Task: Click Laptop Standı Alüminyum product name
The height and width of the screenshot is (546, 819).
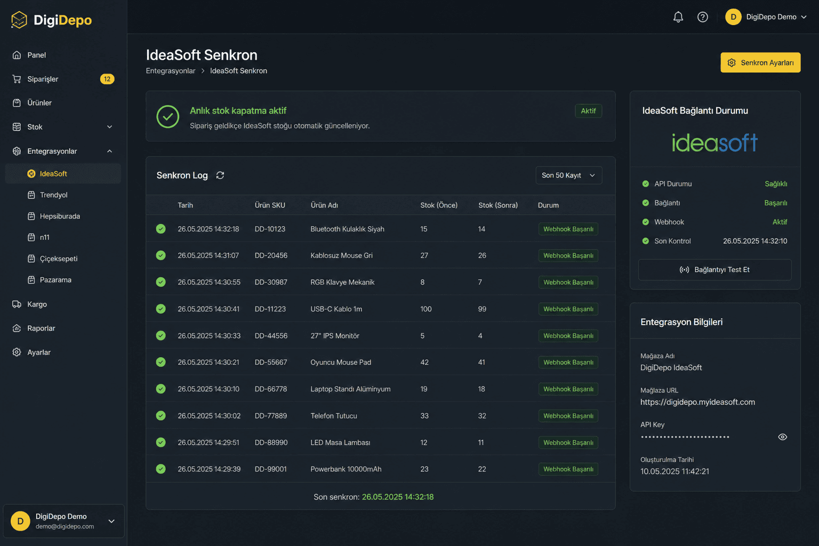Action: point(350,389)
